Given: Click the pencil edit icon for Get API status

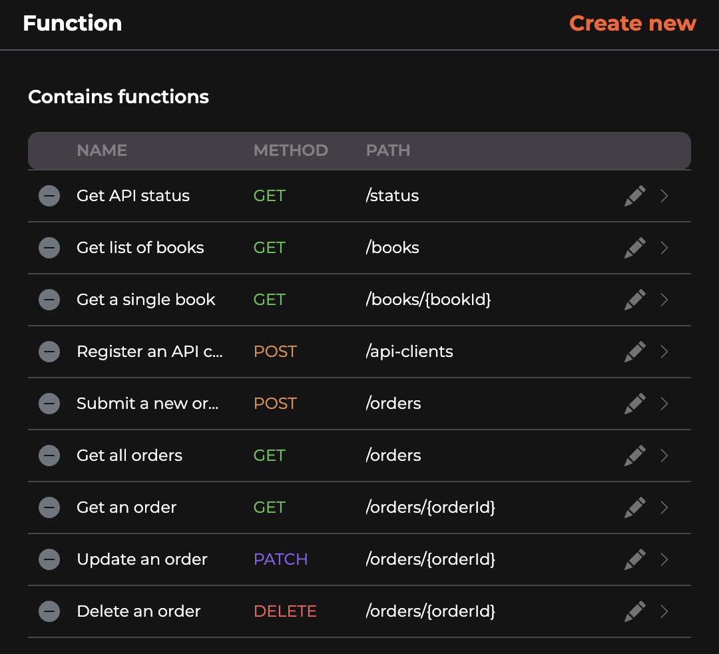Looking at the screenshot, I should [x=635, y=196].
